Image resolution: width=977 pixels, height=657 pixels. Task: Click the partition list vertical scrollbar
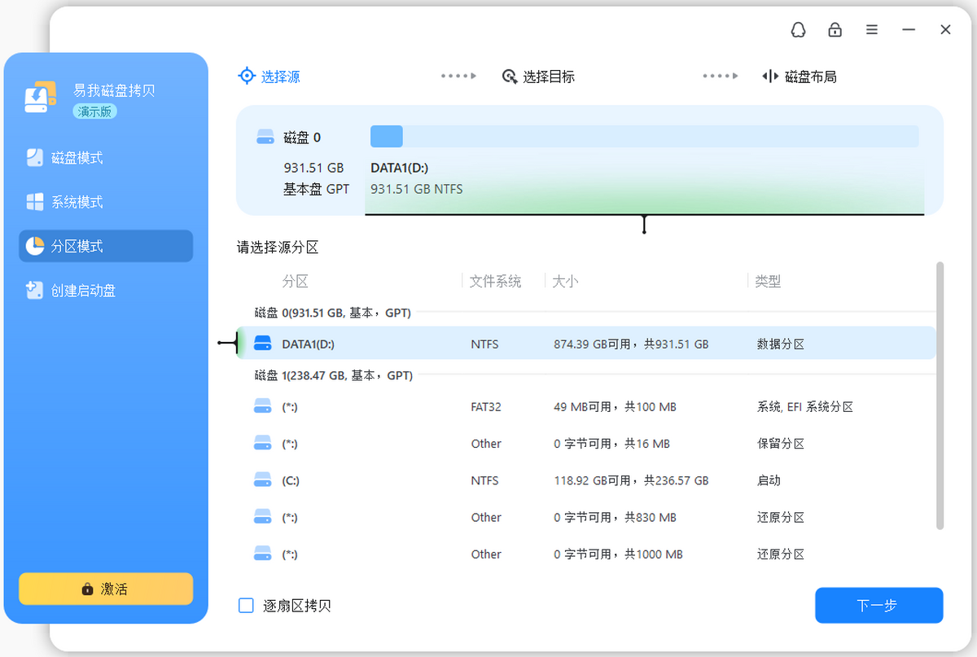point(940,396)
